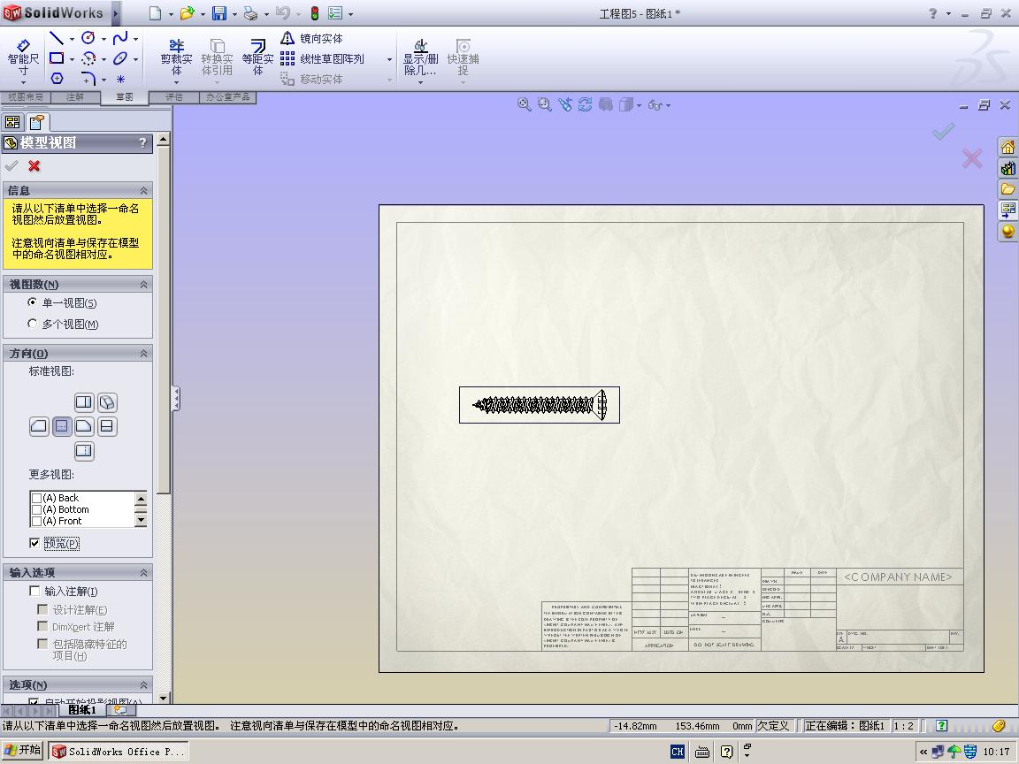This screenshot has width=1019, height=764.
Task: Collapse the 输入选项 section
Action: [143, 572]
